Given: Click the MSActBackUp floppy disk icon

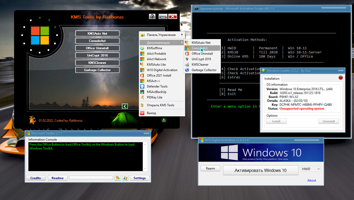Looking at the screenshot, I should point(142,92).
